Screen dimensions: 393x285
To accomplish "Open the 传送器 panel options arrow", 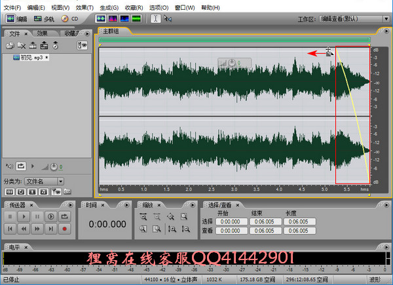I will [x=71, y=205].
